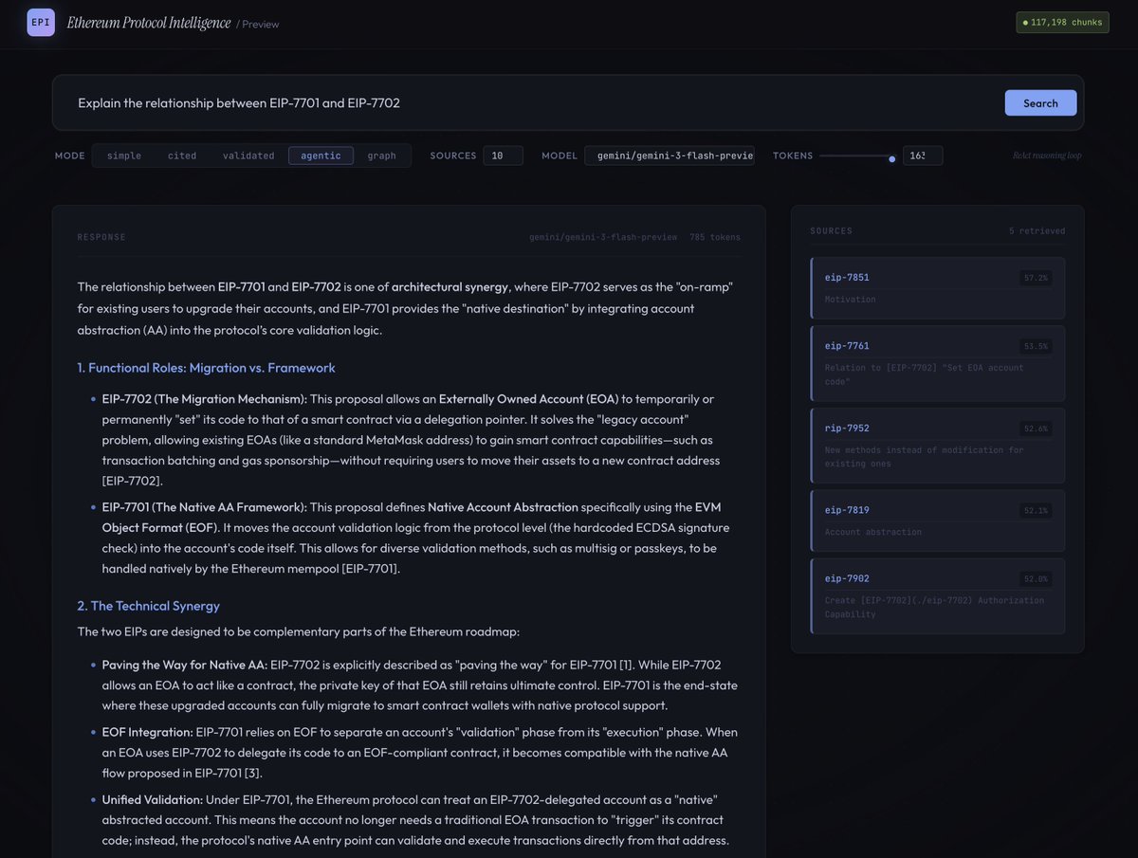Image resolution: width=1138 pixels, height=858 pixels.
Task: Click the [EIP-7701] citation in response
Action: click(x=371, y=569)
